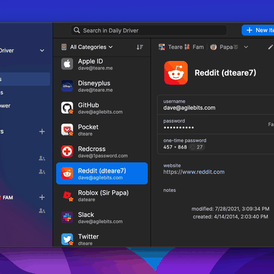Click the Redcross logo icon

pyautogui.click(x=67, y=151)
